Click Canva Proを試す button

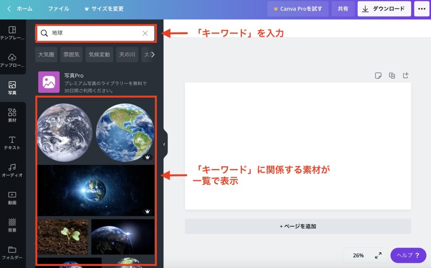pyautogui.click(x=298, y=9)
